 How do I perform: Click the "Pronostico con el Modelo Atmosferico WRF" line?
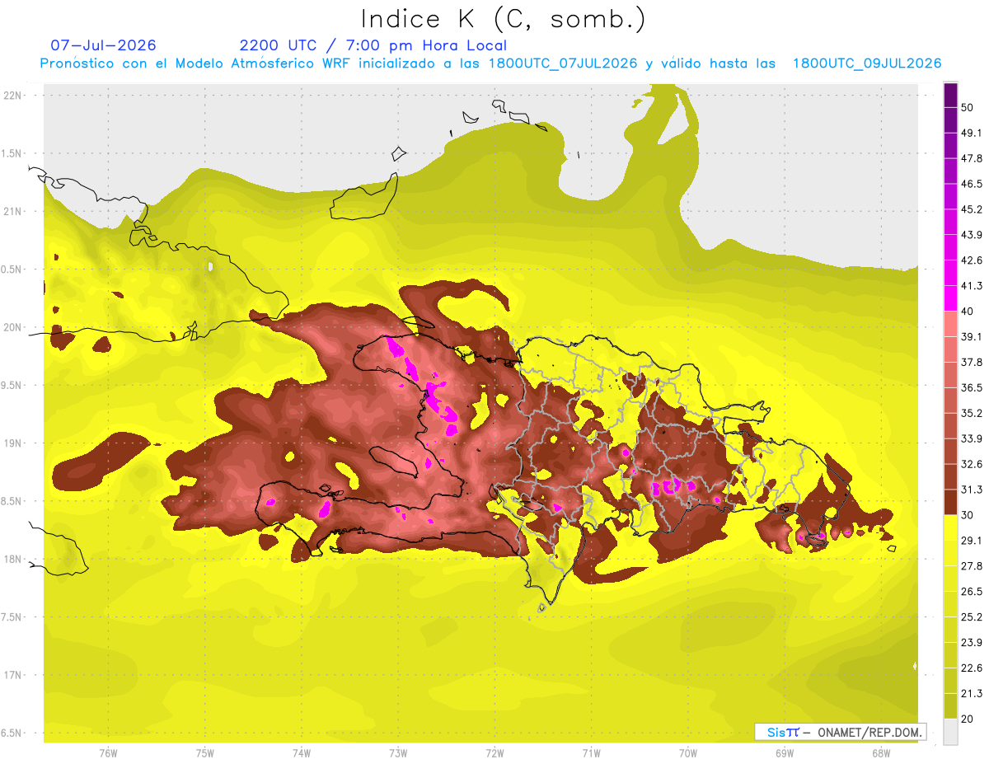coord(490,63)
